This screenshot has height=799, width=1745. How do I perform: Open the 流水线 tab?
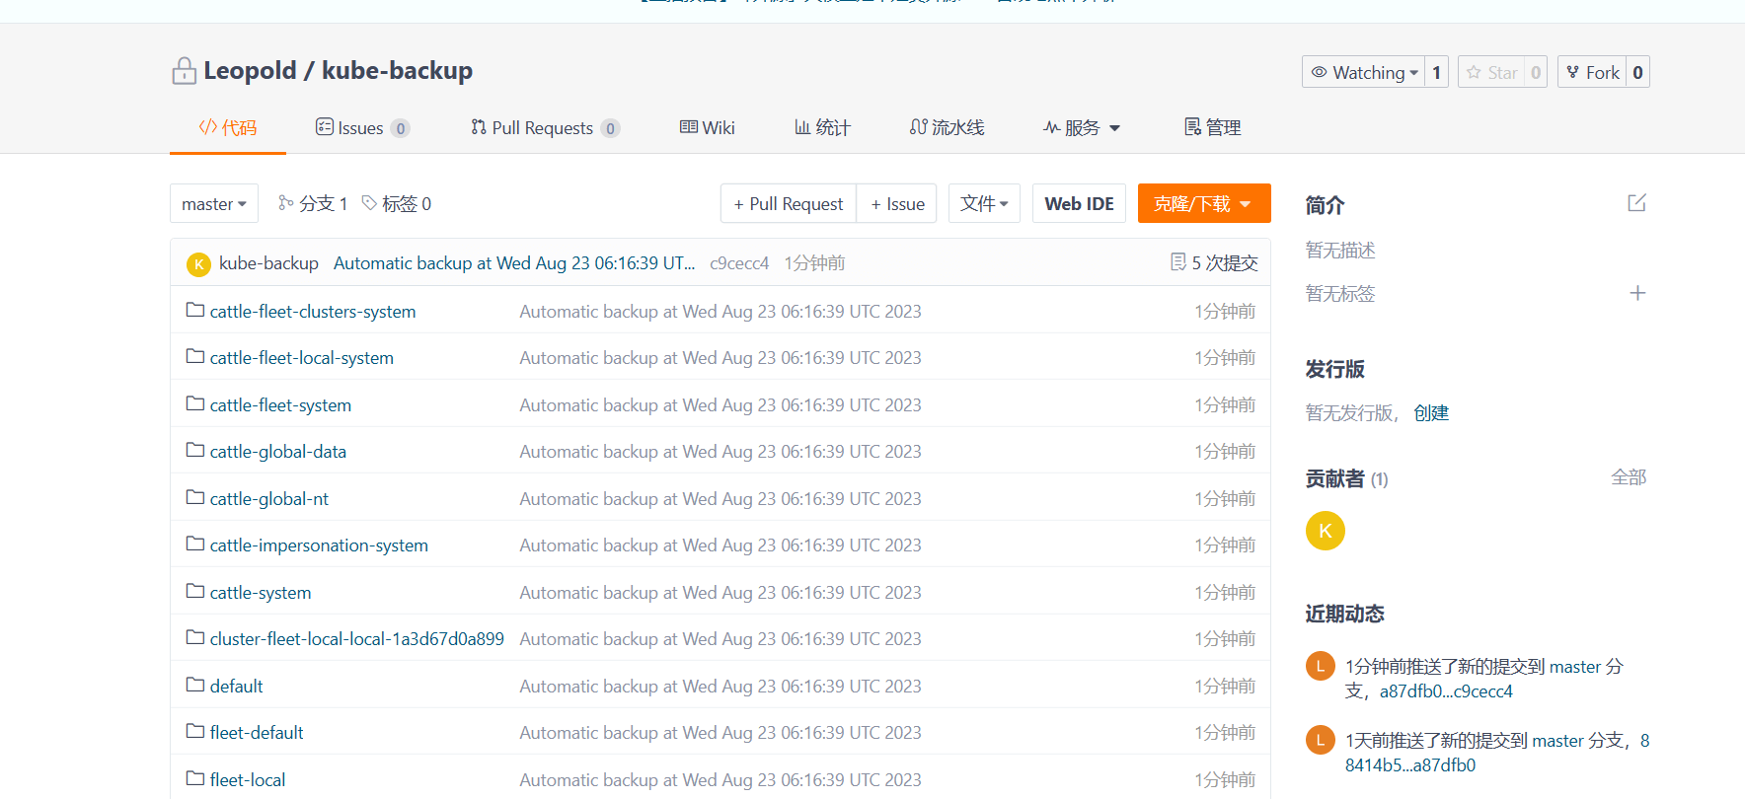pos(947,128)
